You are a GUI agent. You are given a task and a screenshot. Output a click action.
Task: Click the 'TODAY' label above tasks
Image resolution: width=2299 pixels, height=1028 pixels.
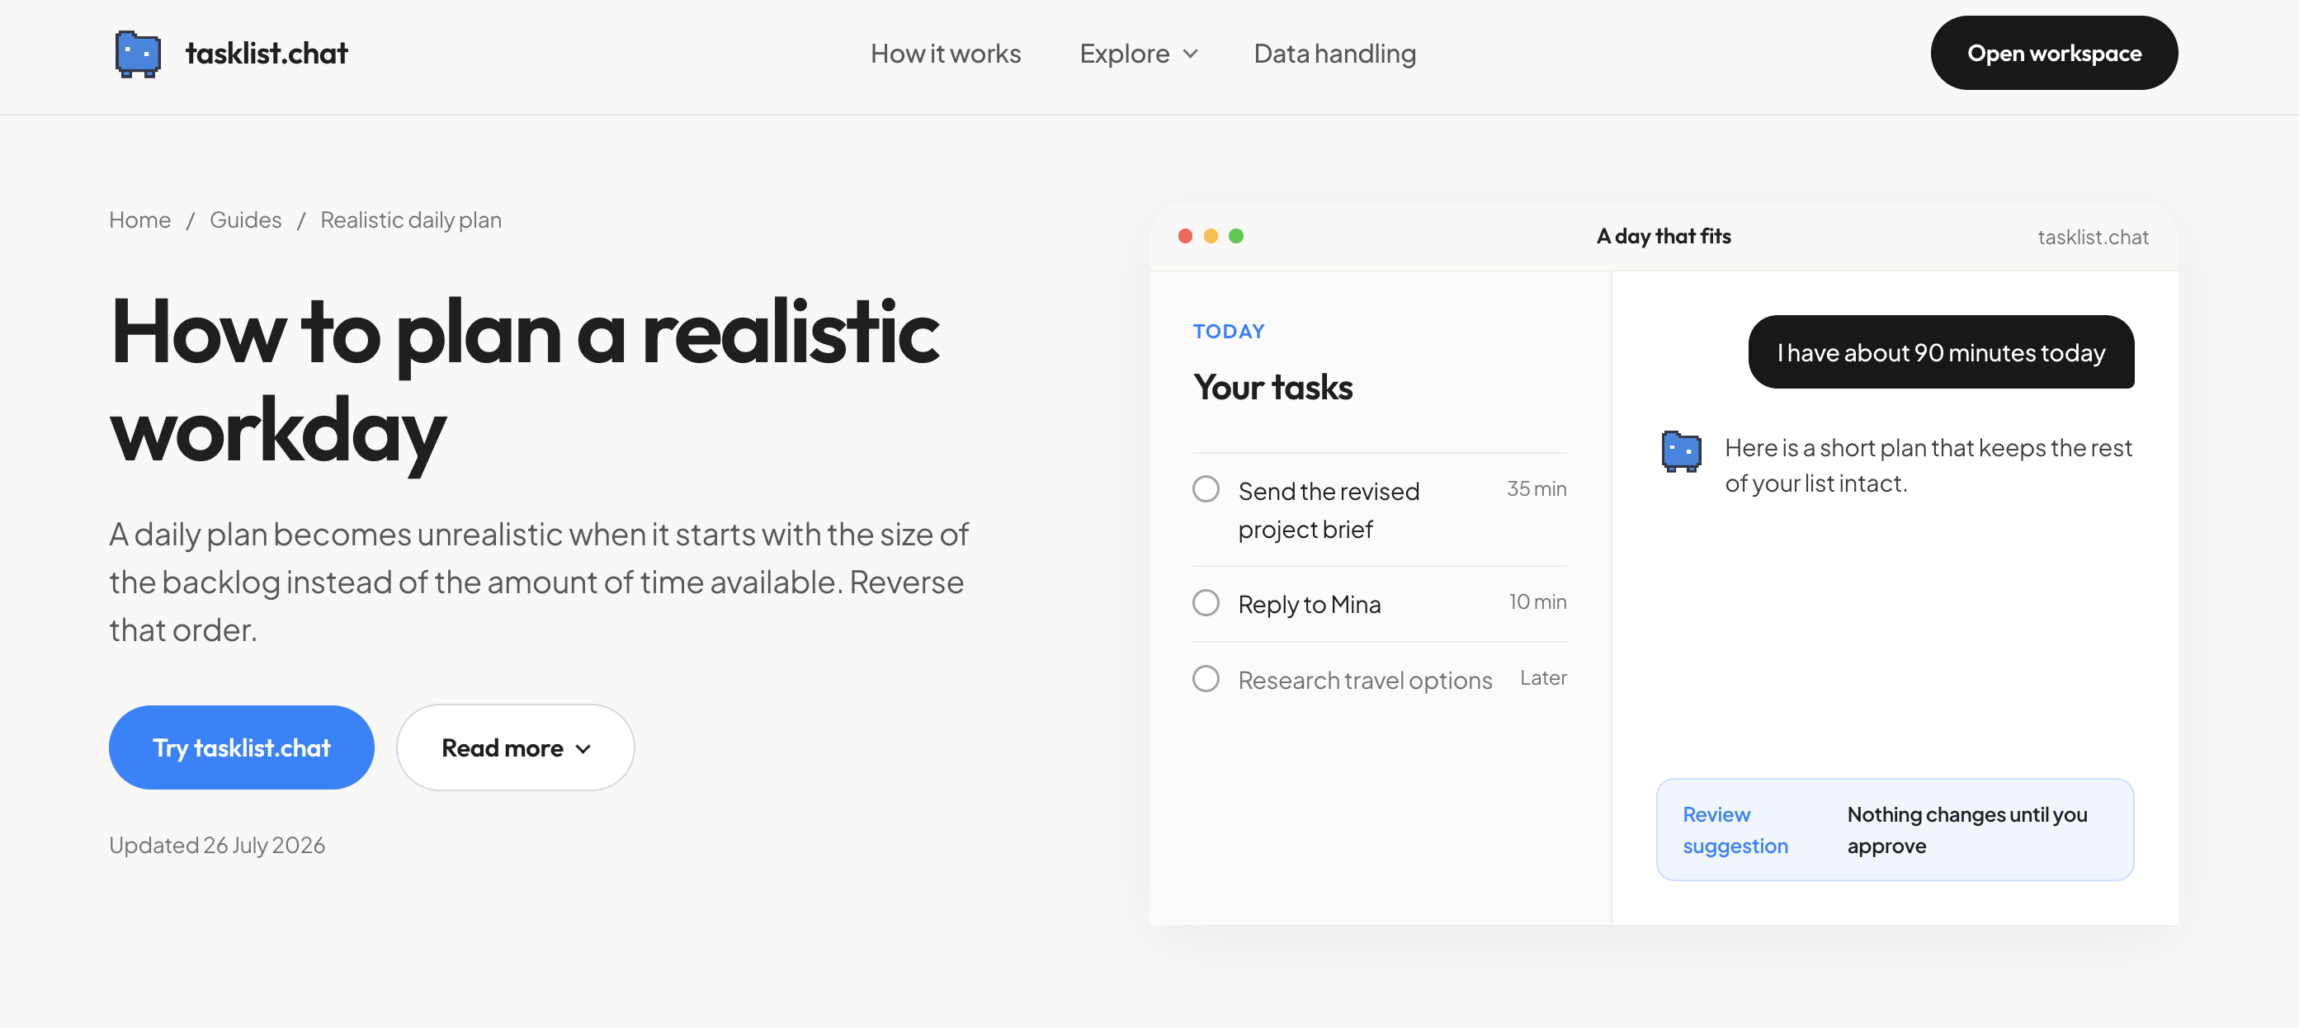pos(1228,331)
